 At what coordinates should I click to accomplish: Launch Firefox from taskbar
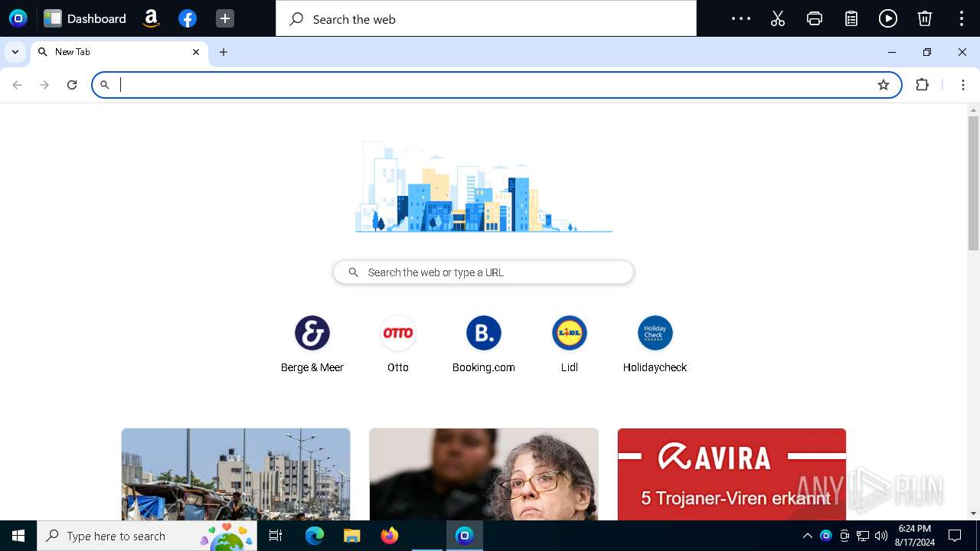click(389, 536)
